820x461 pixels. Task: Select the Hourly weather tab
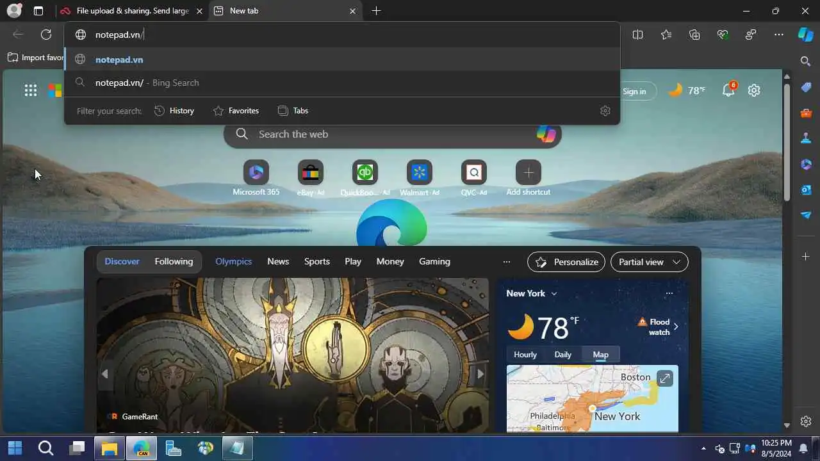525,354
